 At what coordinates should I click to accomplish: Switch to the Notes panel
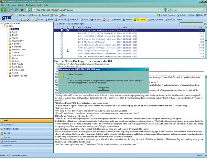tap(27, 137)
